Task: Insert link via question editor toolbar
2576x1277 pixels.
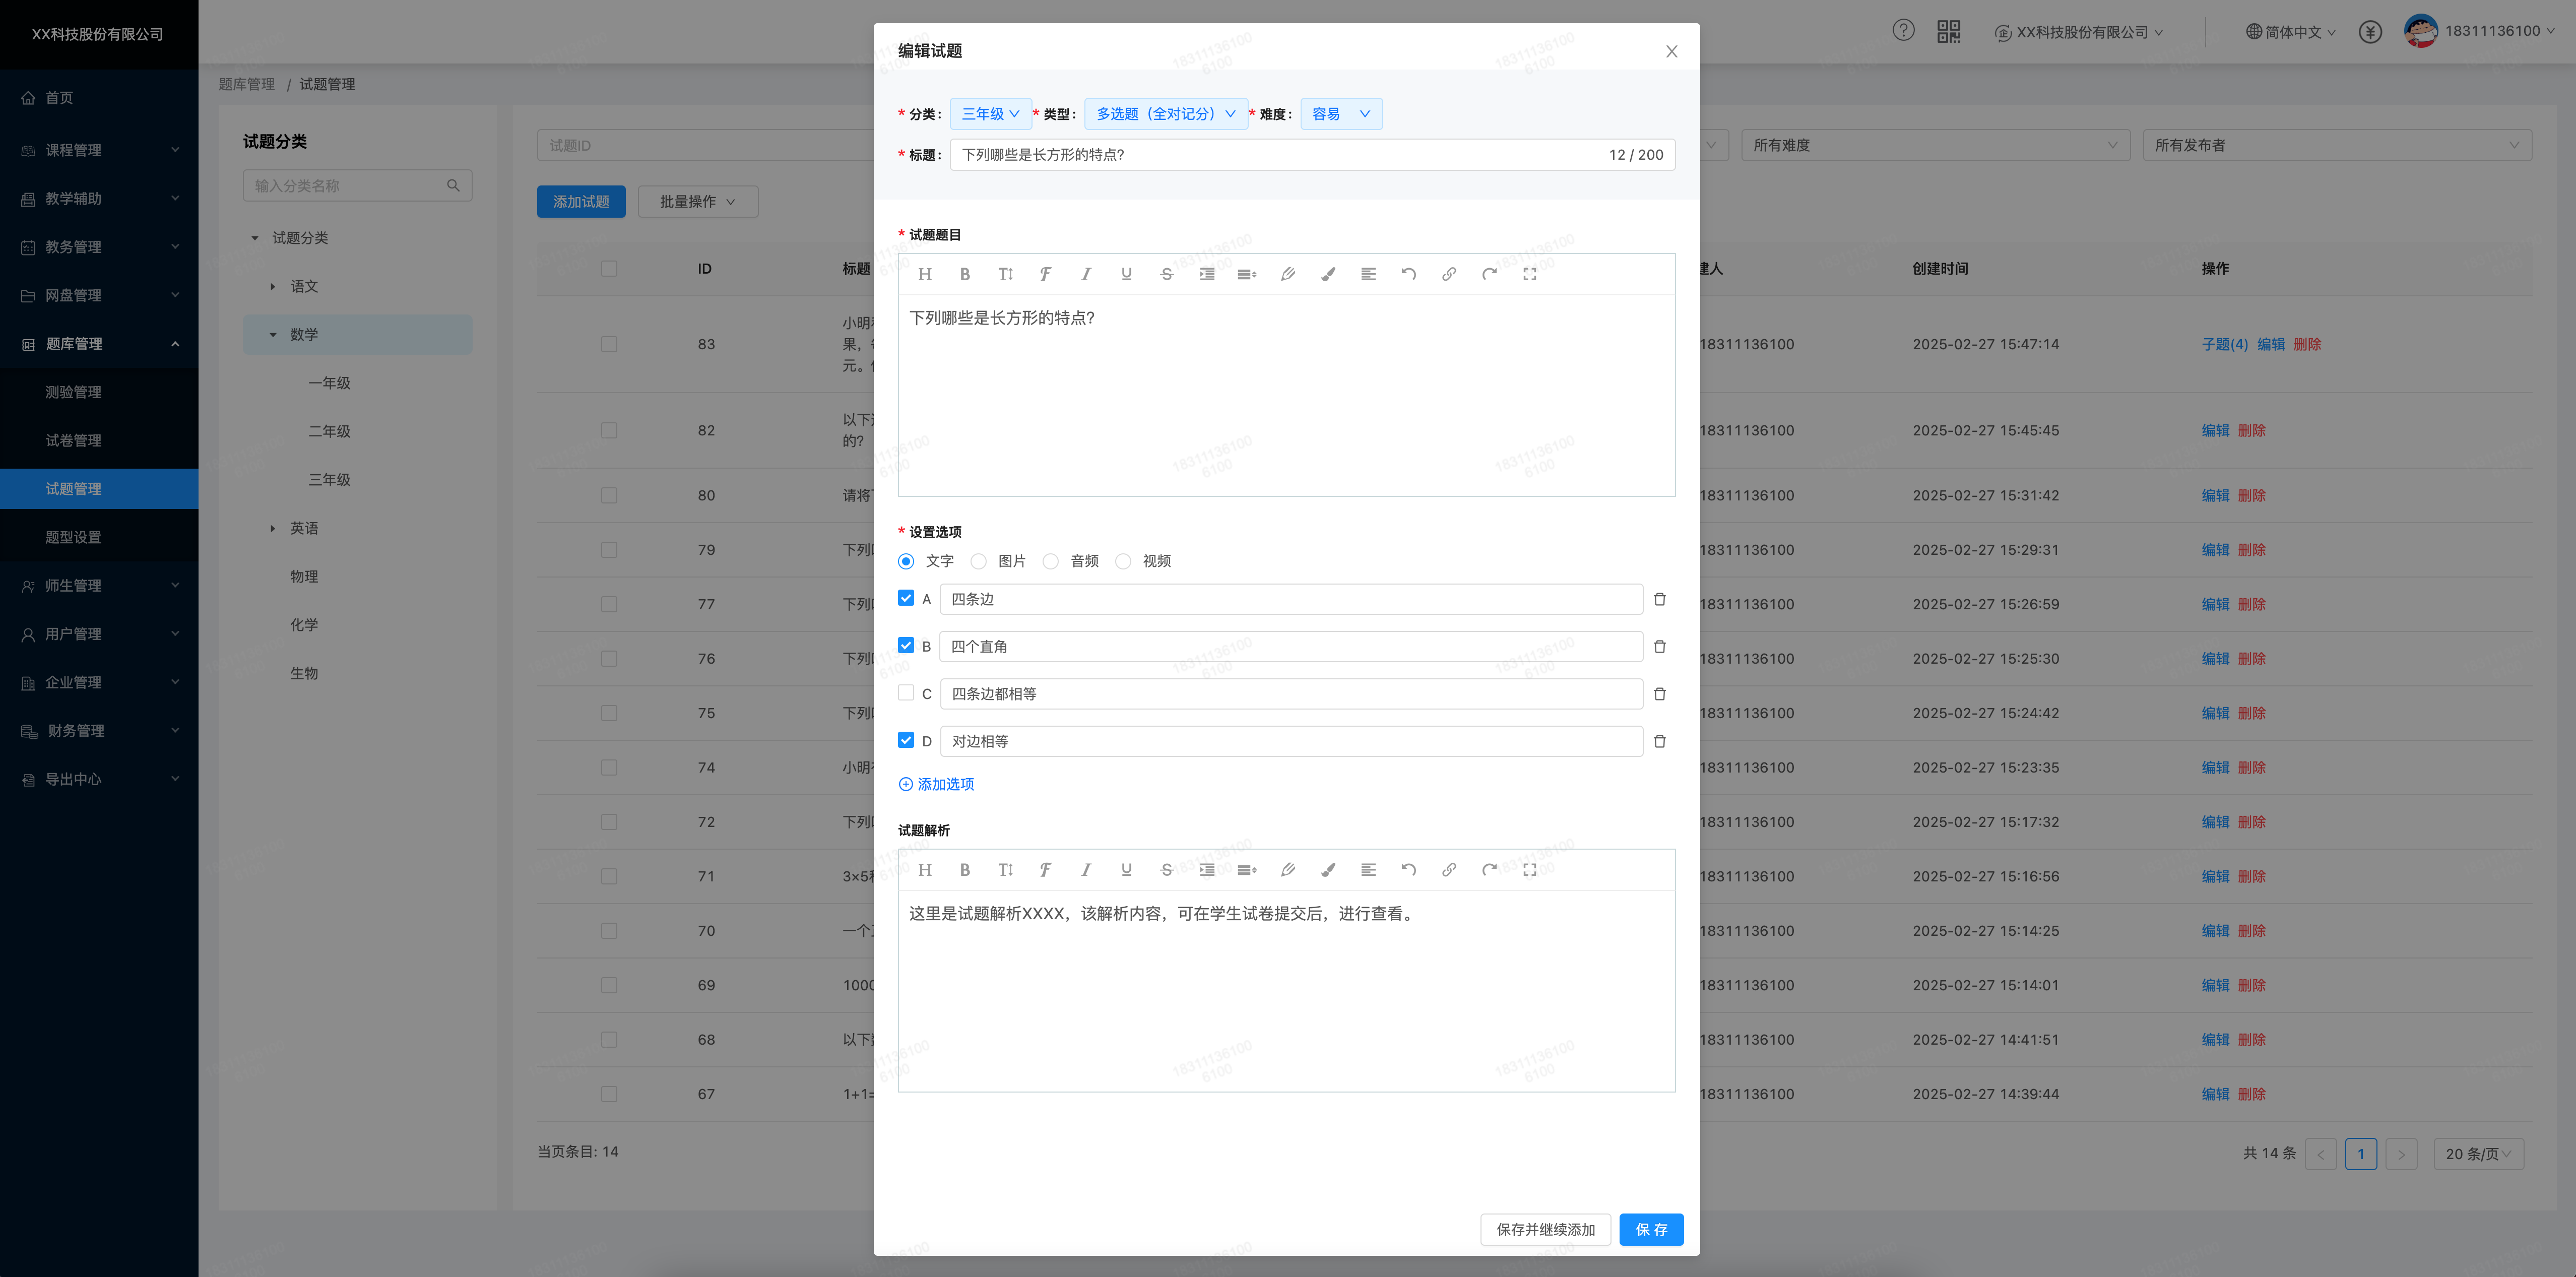Action: point(1448,274)
